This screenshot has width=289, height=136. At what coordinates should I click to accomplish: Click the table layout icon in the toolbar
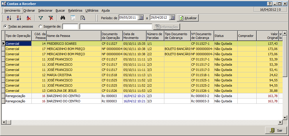coord(73,18)
